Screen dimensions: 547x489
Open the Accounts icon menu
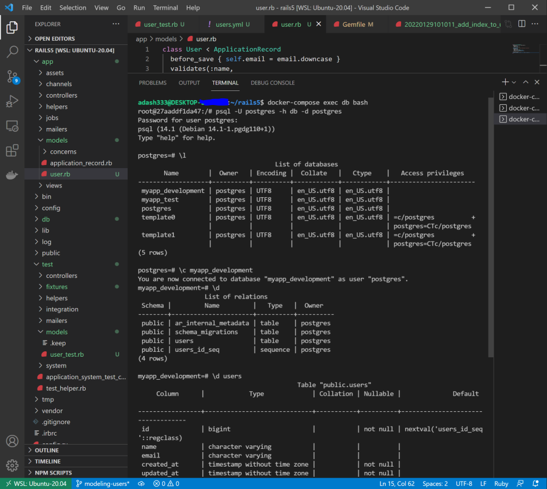coord(12,441)
